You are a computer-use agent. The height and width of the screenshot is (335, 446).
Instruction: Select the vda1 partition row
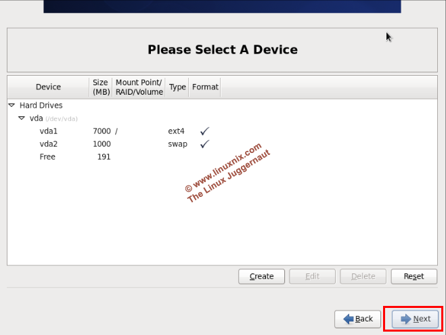(x=49, y=131)
